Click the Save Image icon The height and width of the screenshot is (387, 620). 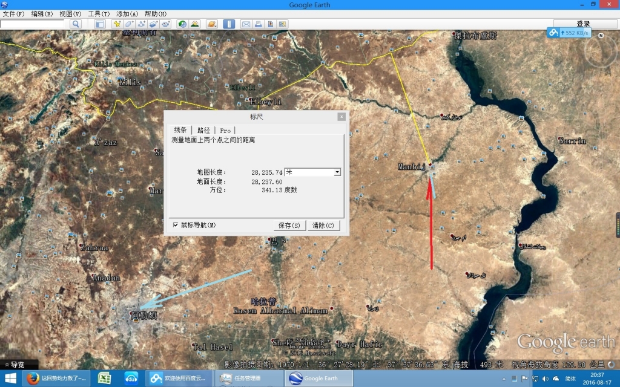tap(271, 24)
